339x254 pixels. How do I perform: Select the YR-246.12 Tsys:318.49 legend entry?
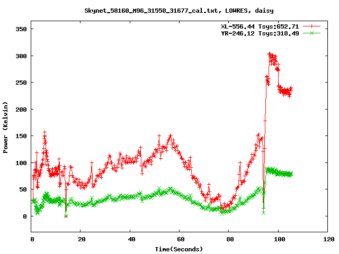pos(260,33)
